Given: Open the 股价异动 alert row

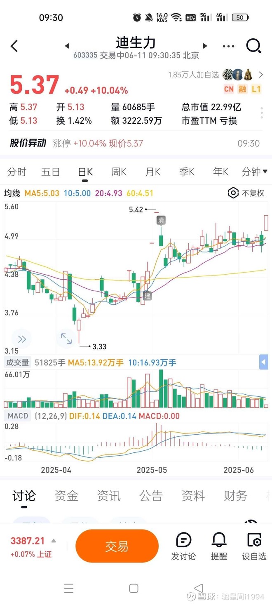Looking at the screenshot, I should coord(136,144).
